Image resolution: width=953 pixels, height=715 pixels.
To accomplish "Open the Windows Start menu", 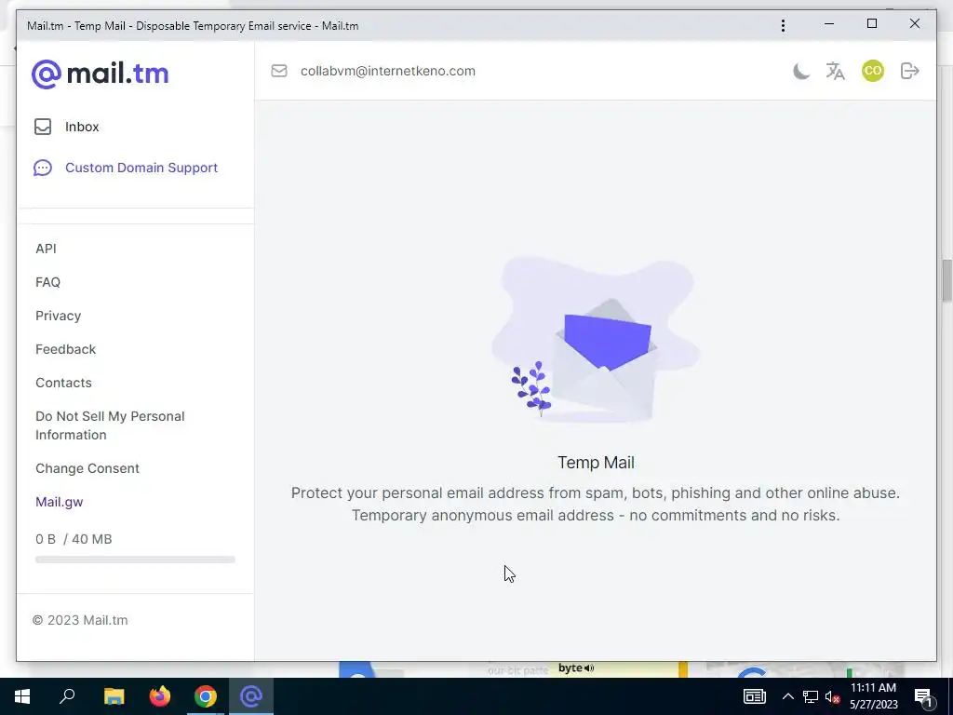I will [22, 696].
